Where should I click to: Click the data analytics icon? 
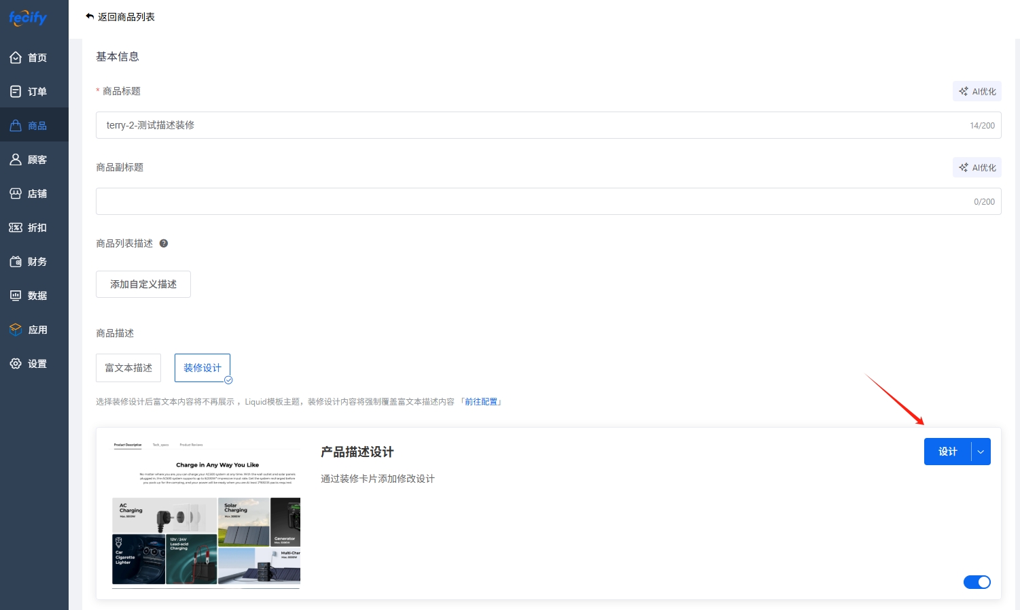[16, 296]
